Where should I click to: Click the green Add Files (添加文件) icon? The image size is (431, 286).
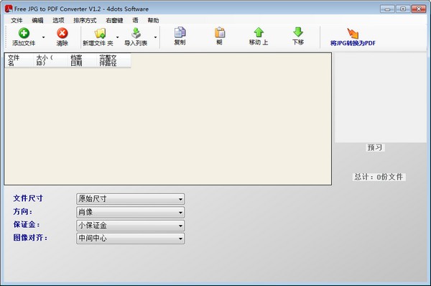[x=24, y=33]
